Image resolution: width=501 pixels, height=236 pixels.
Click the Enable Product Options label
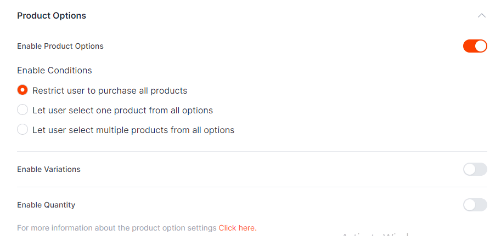click(60, 46)
